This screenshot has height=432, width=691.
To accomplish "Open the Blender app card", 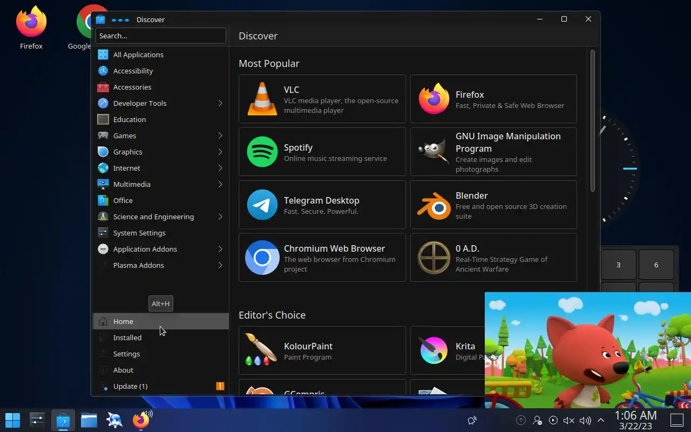I will (493, 205).
